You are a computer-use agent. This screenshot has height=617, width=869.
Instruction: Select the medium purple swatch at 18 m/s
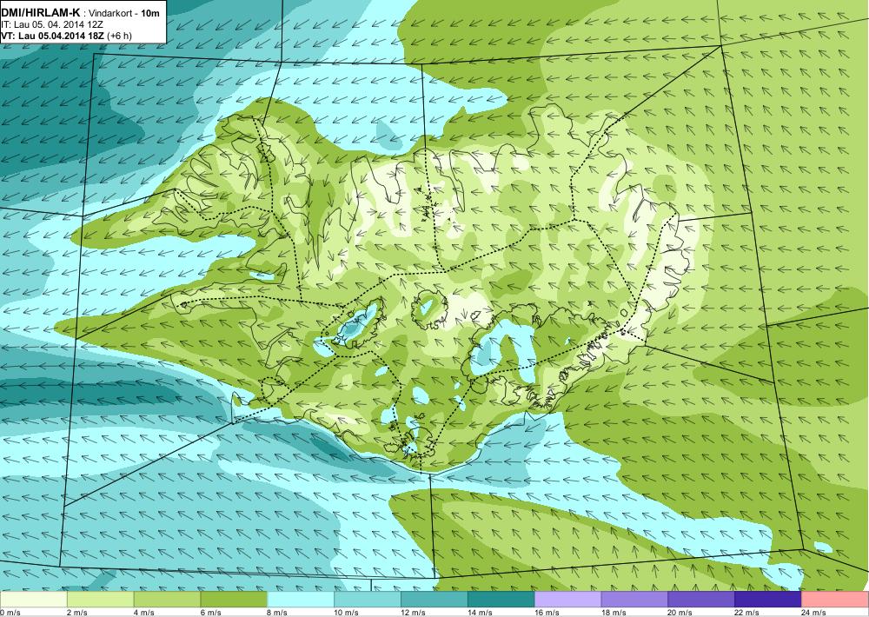634,600
